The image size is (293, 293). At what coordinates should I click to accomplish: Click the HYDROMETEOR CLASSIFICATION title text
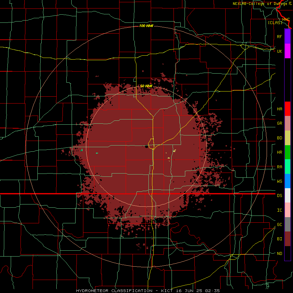click(x=114, y=291)
